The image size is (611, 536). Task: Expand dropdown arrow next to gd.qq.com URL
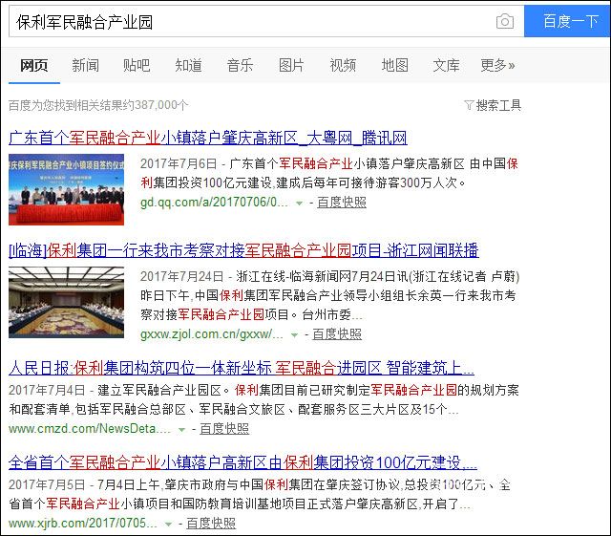(x=299, y=203)
